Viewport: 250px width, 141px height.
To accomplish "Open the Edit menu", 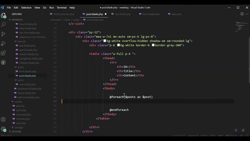I will coord(16,7).
